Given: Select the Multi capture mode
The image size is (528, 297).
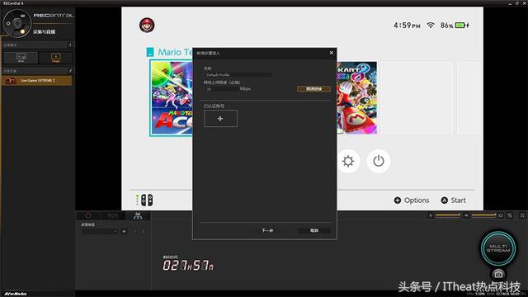Looking at the screenshot, I should [x=21, y=58].
